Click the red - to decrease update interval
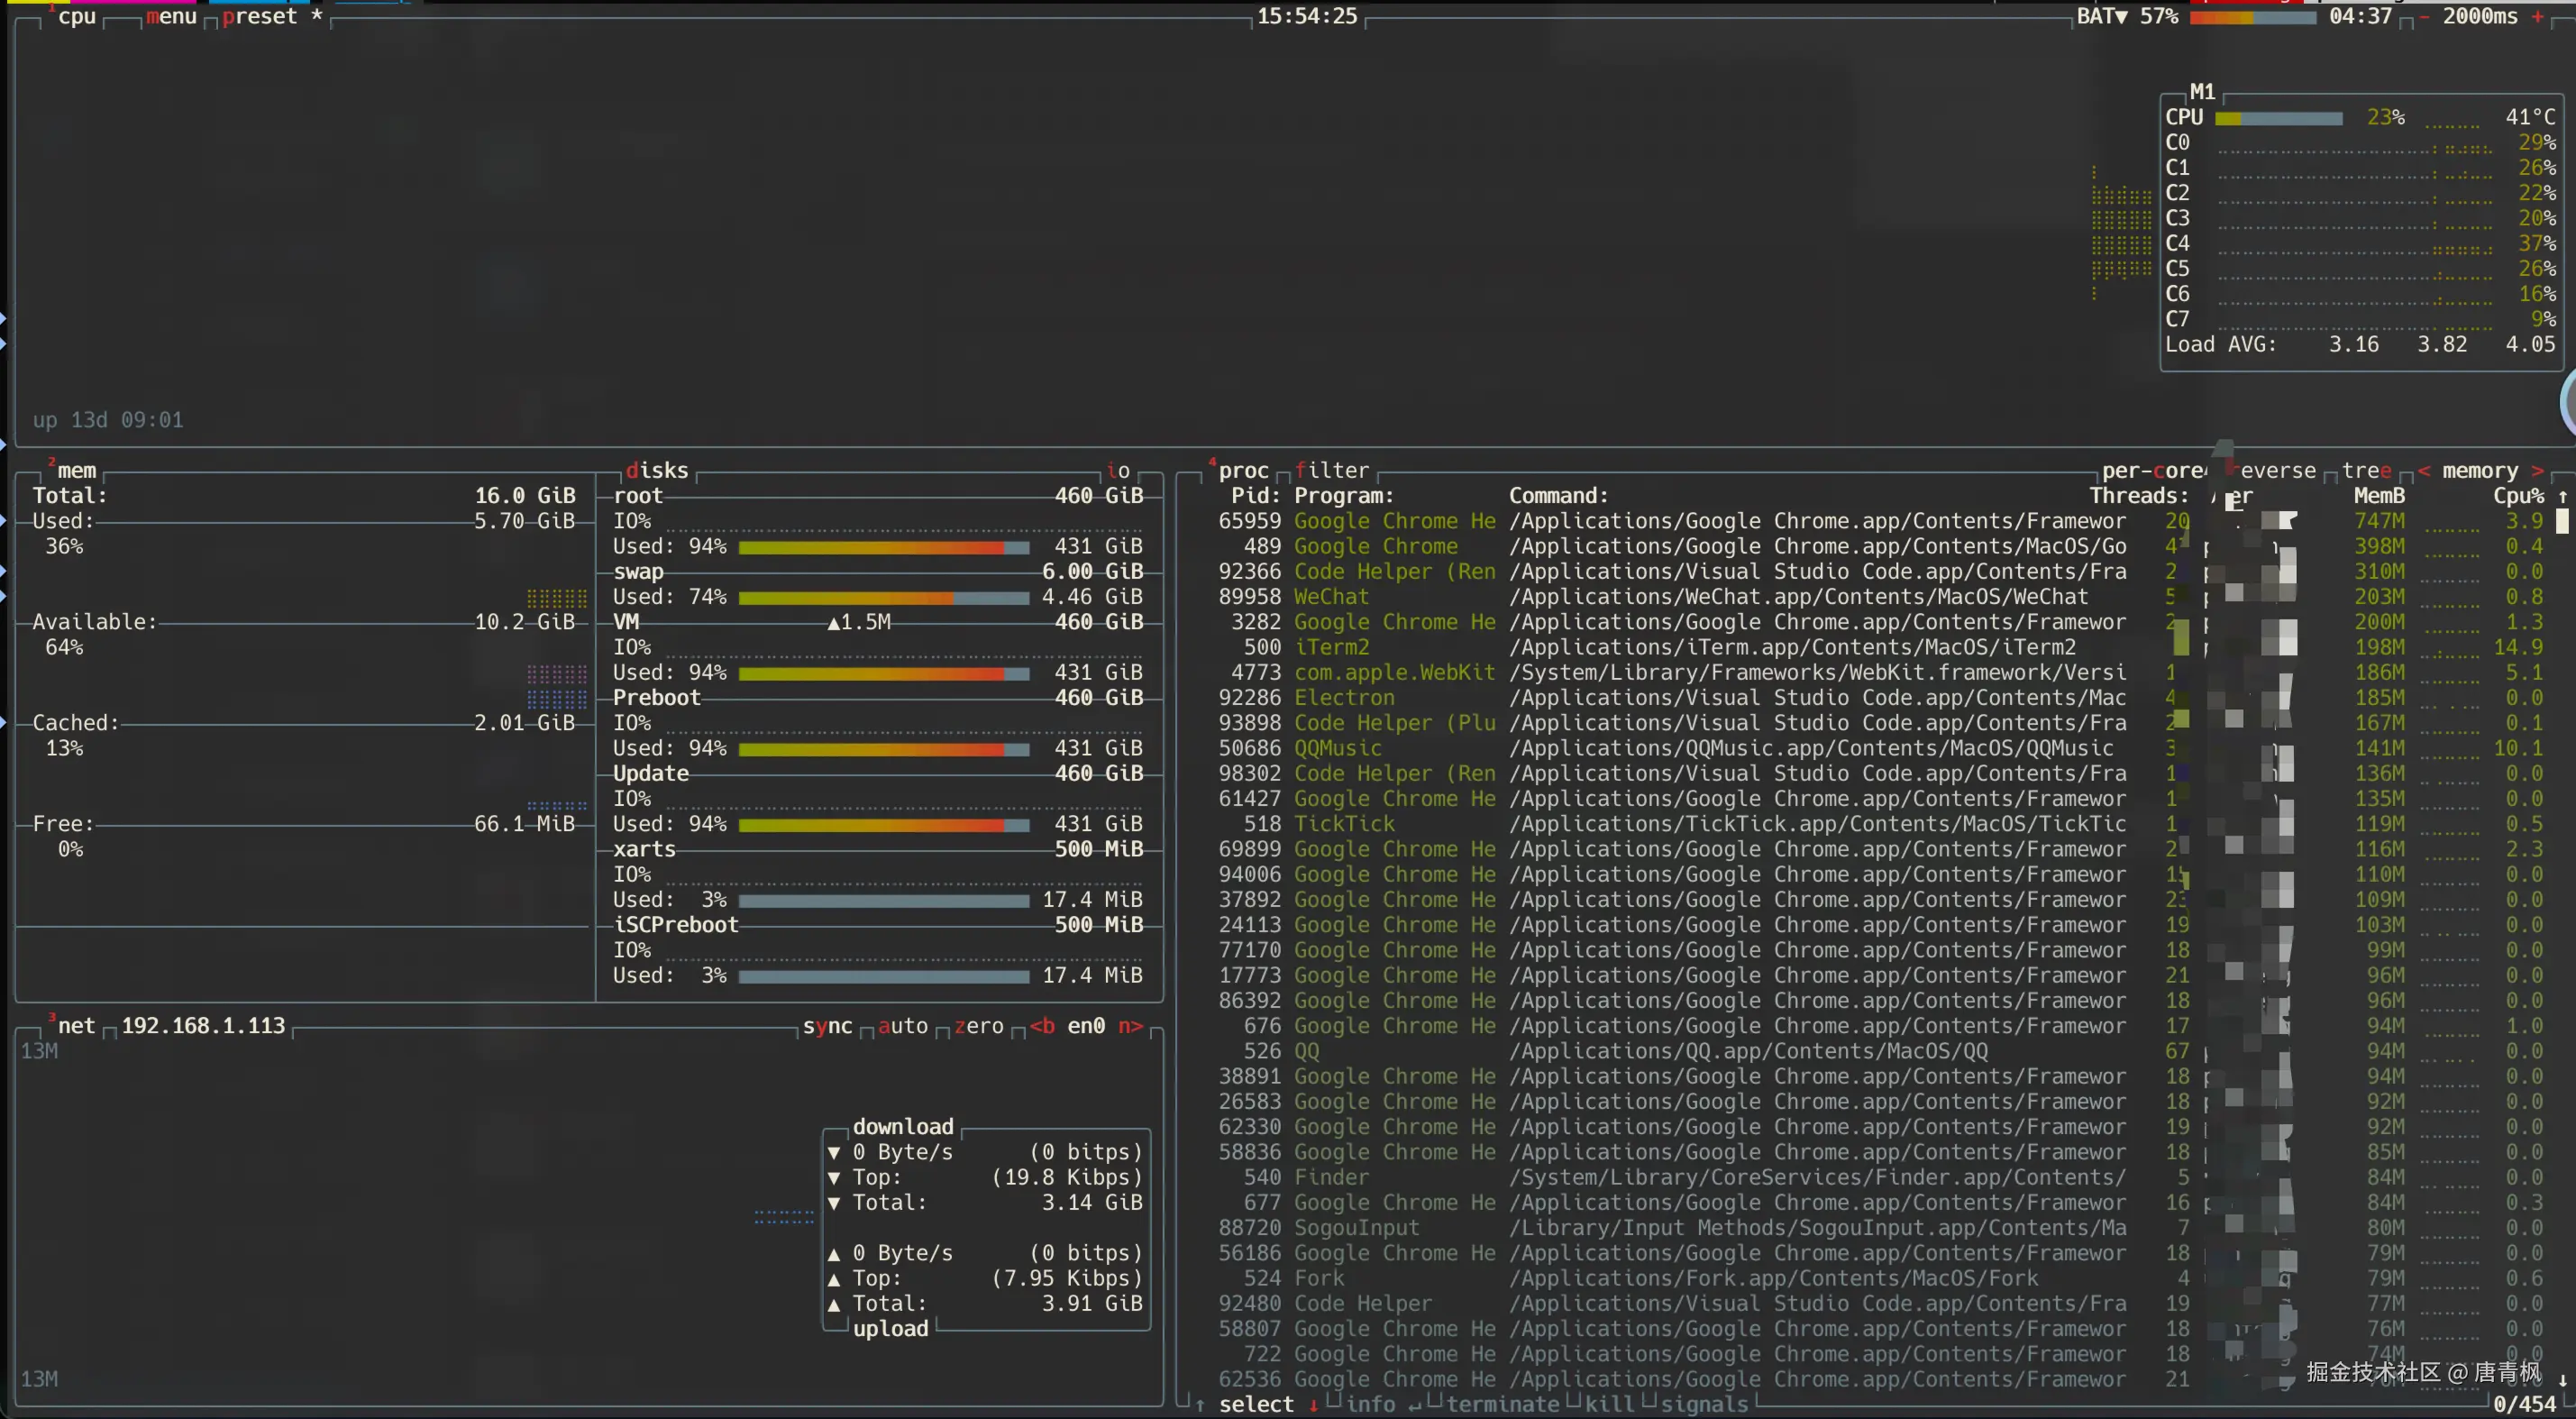Screen dimensions: 2576x1419 pos(2425,17)
